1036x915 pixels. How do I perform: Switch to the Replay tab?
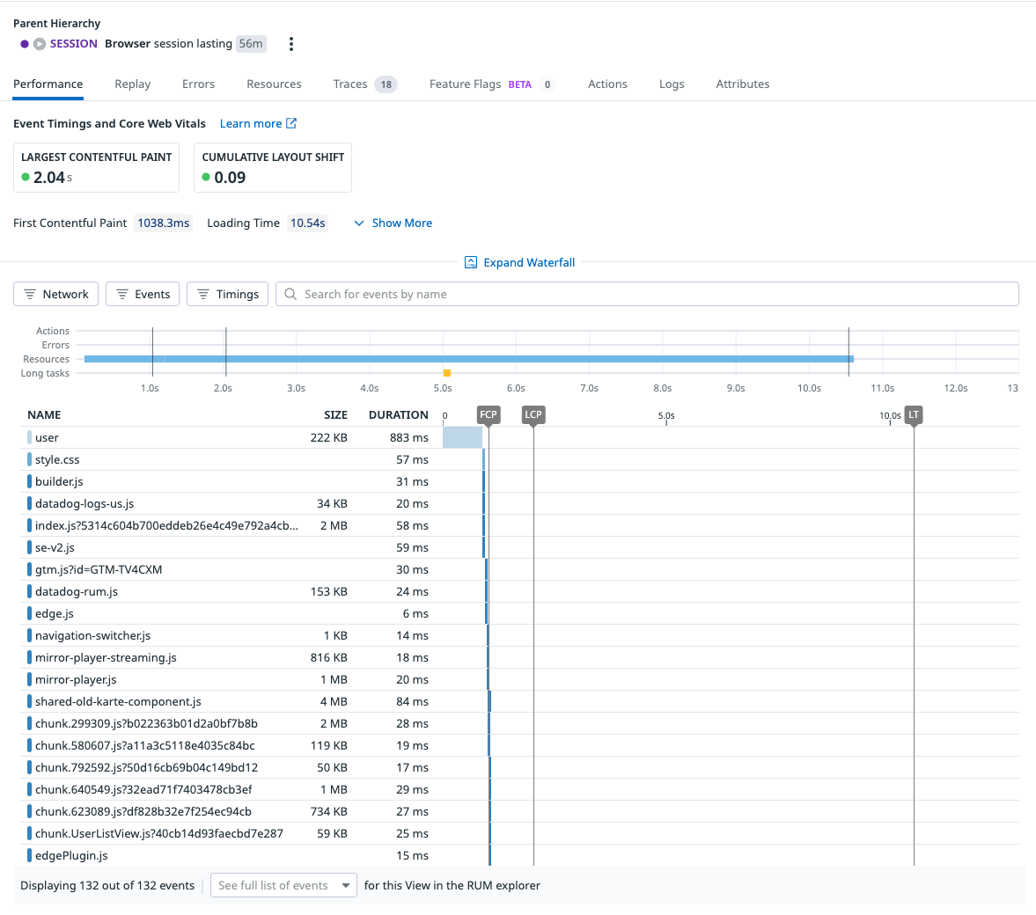[133, 84]
